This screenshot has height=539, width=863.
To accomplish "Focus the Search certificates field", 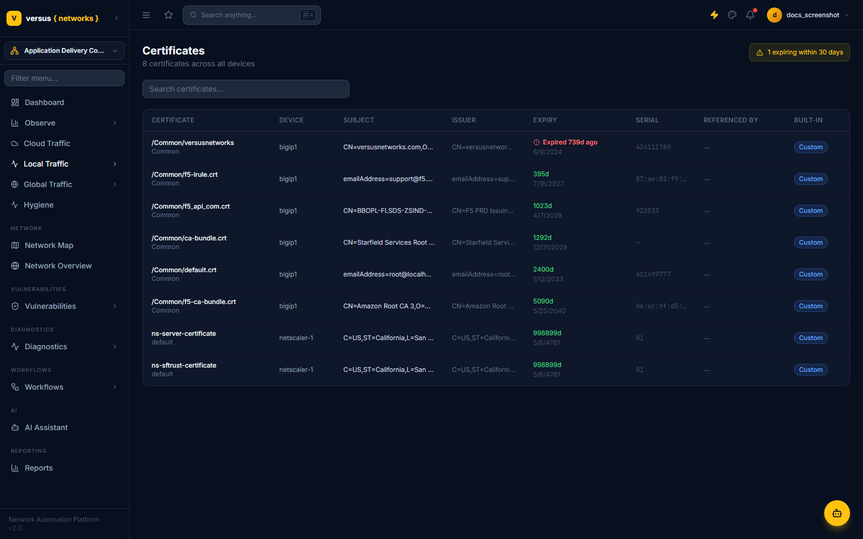I will pyautogui.click(x=246, y=89).
